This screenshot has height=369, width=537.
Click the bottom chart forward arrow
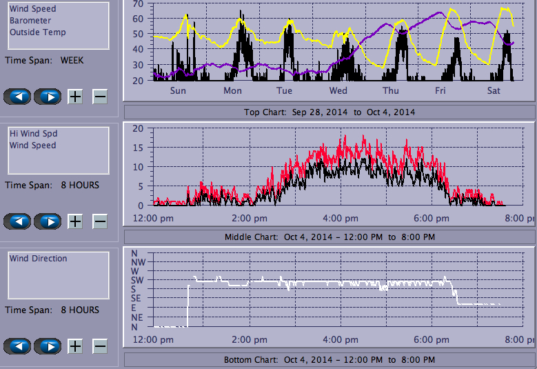pos(48,346)
